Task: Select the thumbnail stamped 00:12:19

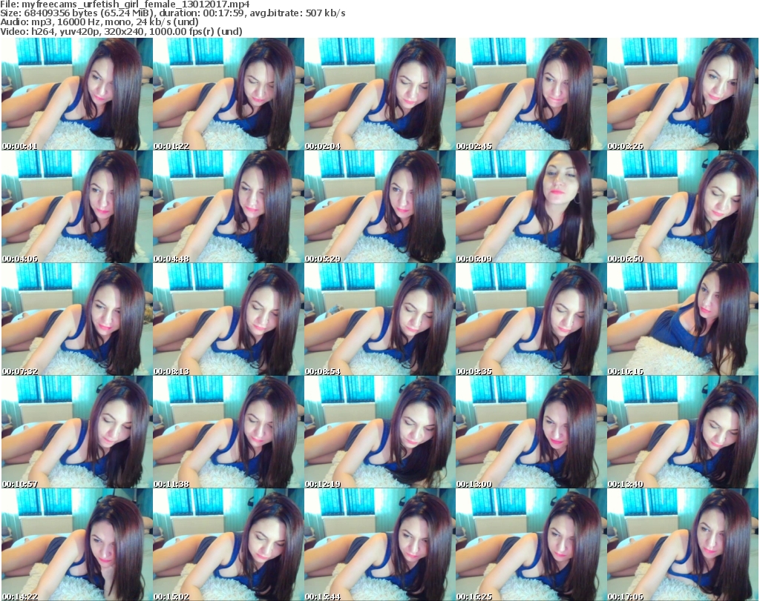Action: [379, 432]
